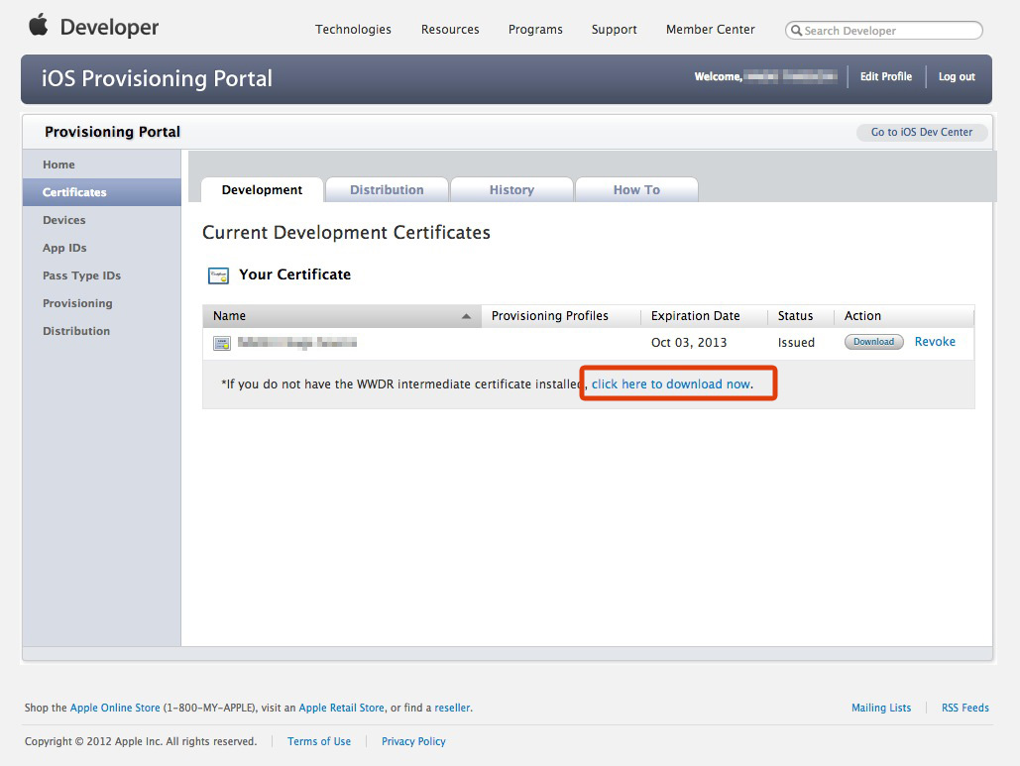Open Devices in the sidebar
1020x766 pixels.
[x=64, y=220]
